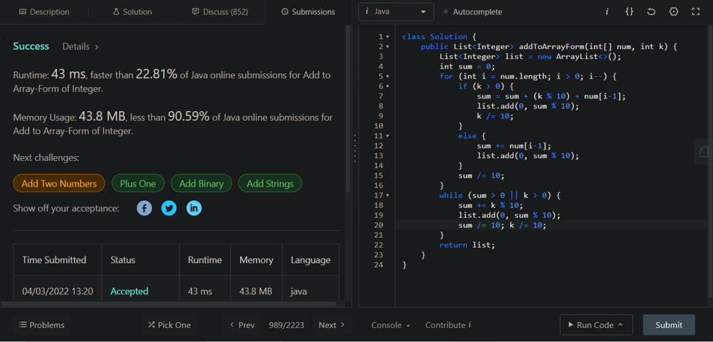713x342 pixels.
Task: Click the left panel vertical scrollbar
Action: click(348, 109)
